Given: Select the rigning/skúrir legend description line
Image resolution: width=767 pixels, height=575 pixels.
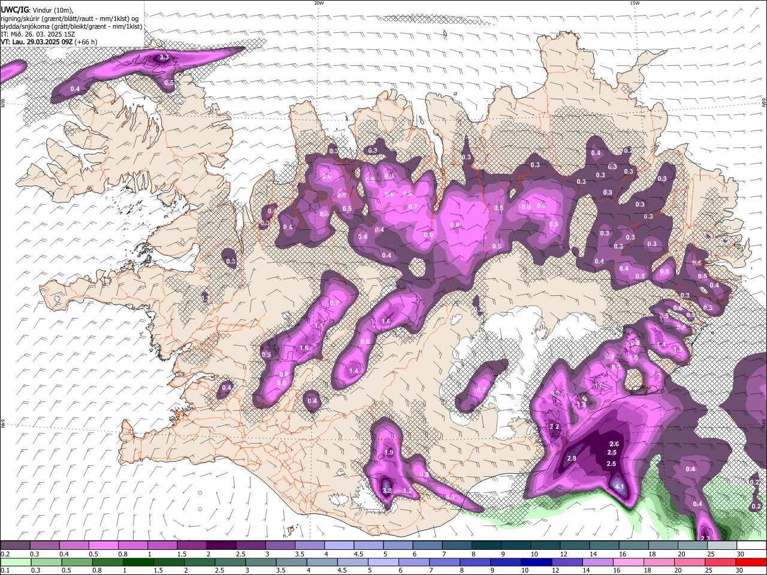Looking at the screenshot, I should (x=70, y=19).
